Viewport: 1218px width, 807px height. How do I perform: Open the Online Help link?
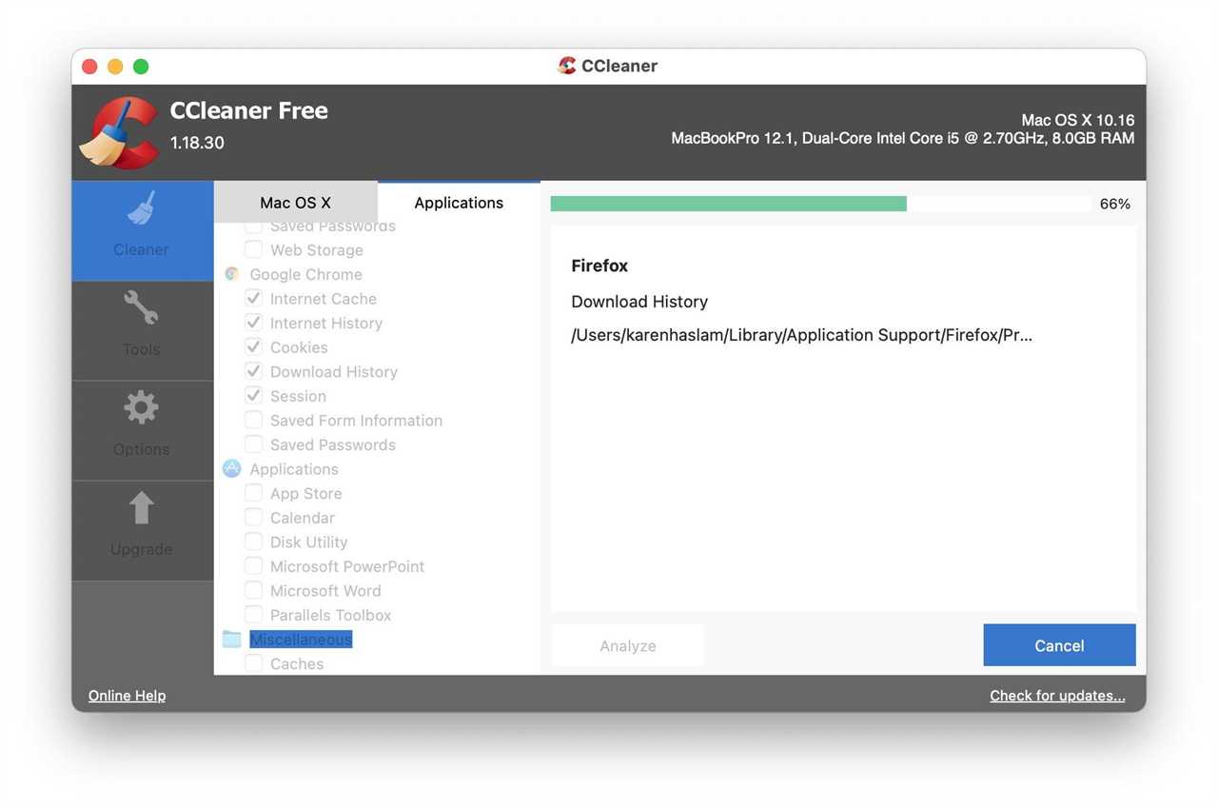pyautogui.click(x=127, y=696)
